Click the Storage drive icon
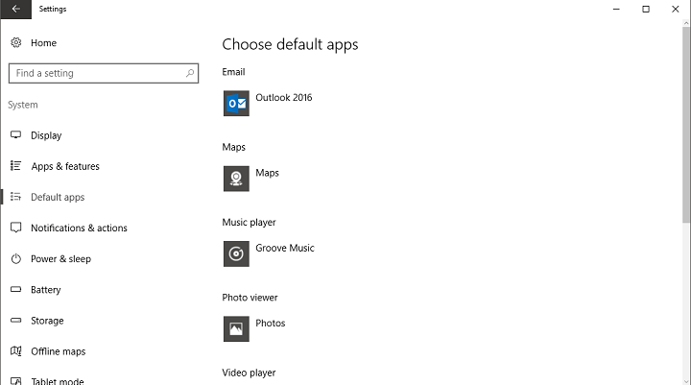 (x=16, y=320)
